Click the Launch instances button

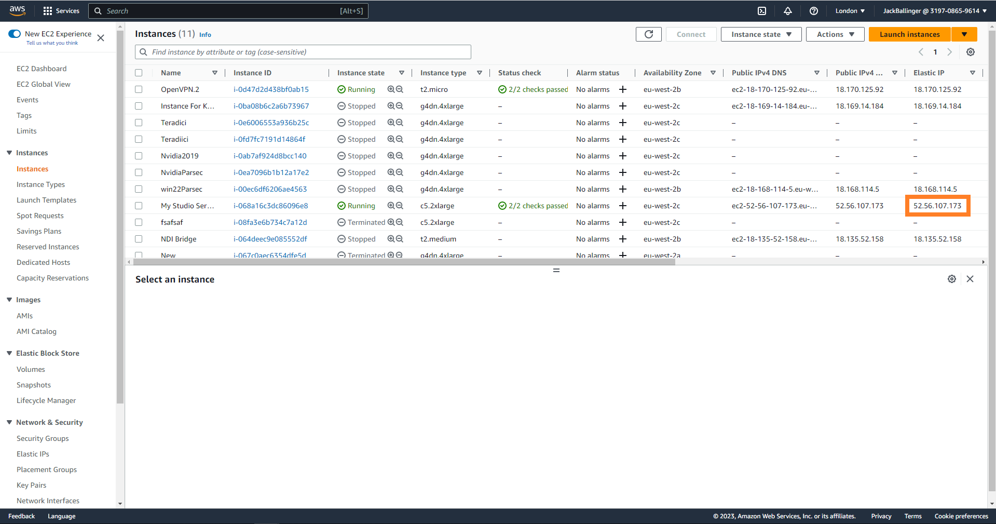tap(910, 34)
